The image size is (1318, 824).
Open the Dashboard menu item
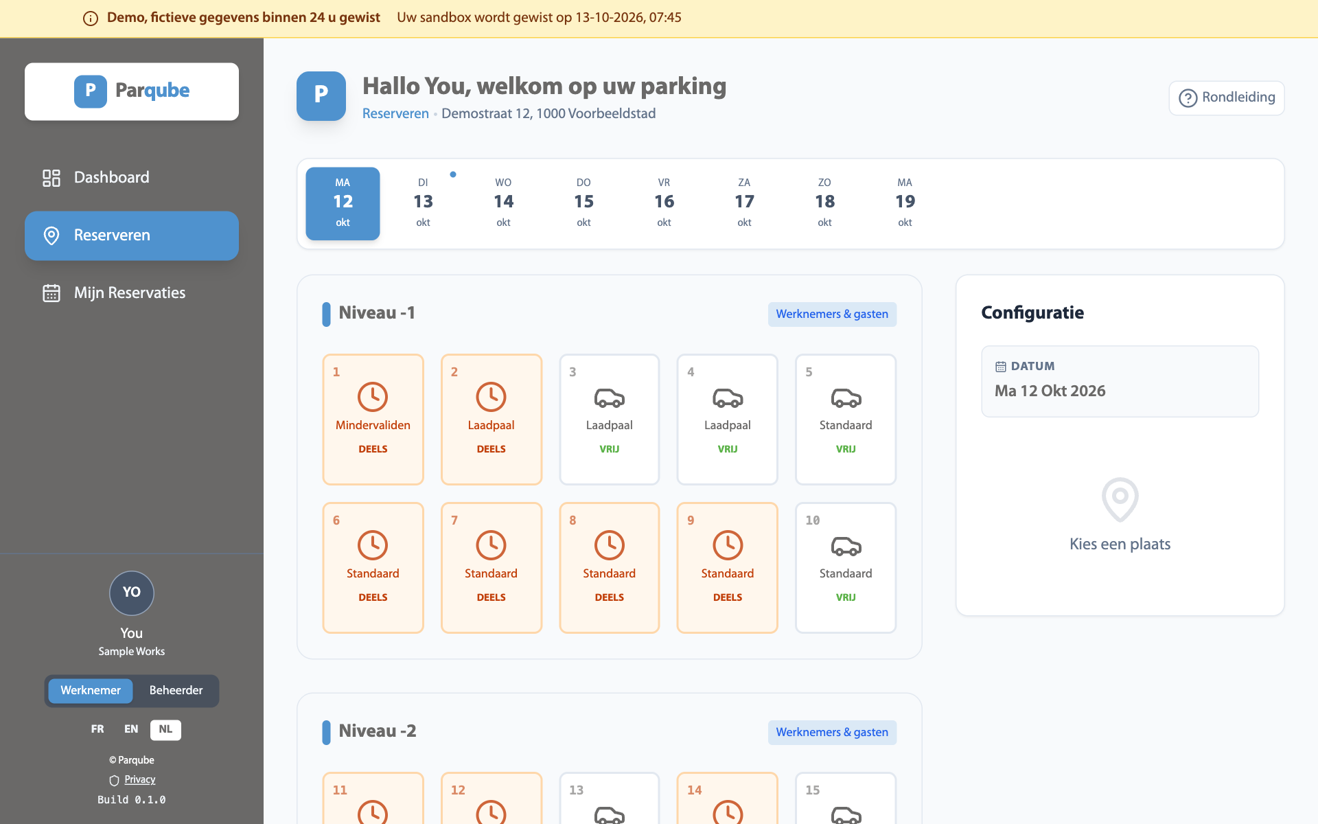[132, 178]
